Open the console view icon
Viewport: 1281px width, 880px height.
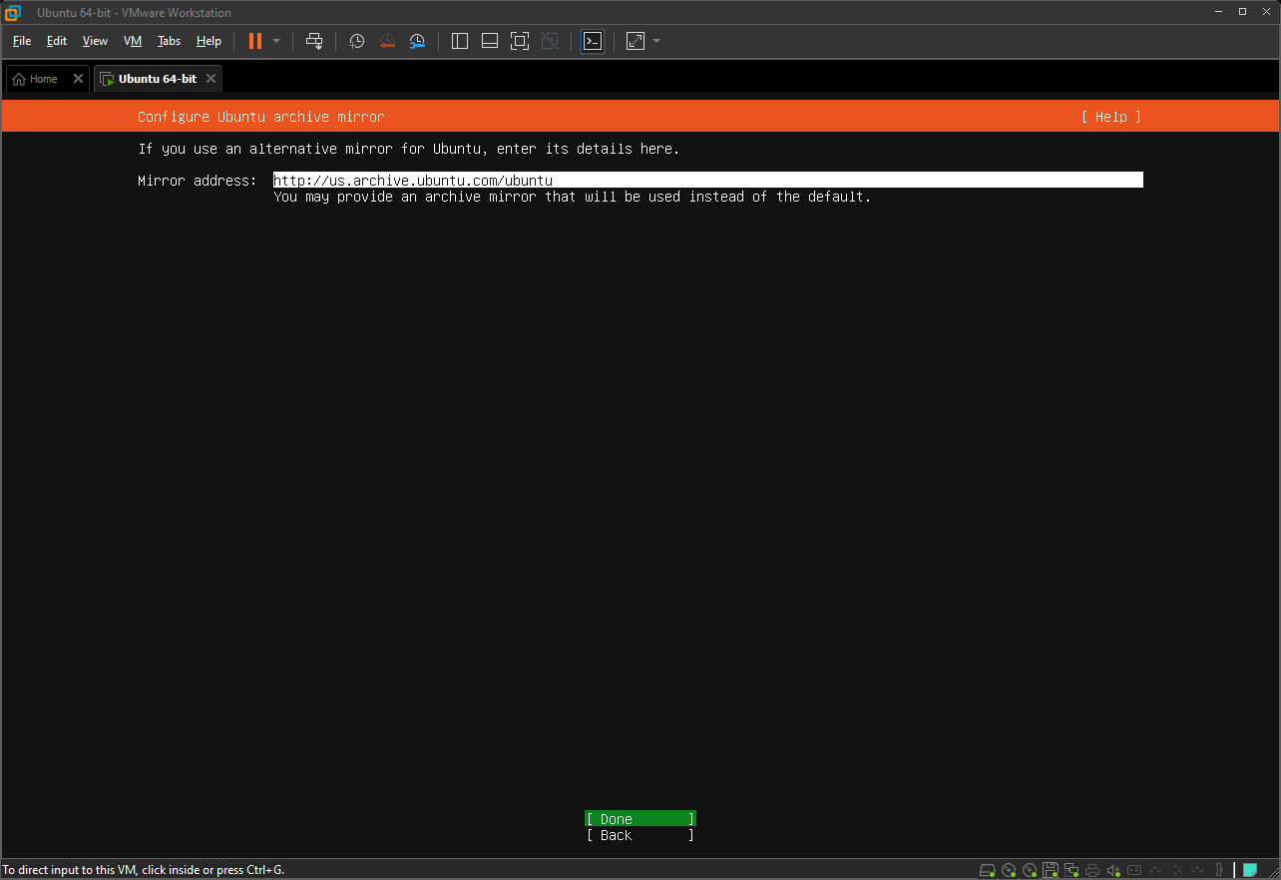coord(593,41)
